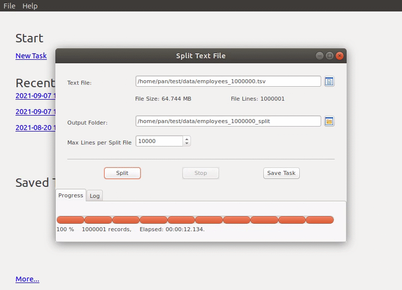The width and height of the screenshot is (402, 290).
Task: Click into the Output Folder path field
Action: tap(228, 121)
